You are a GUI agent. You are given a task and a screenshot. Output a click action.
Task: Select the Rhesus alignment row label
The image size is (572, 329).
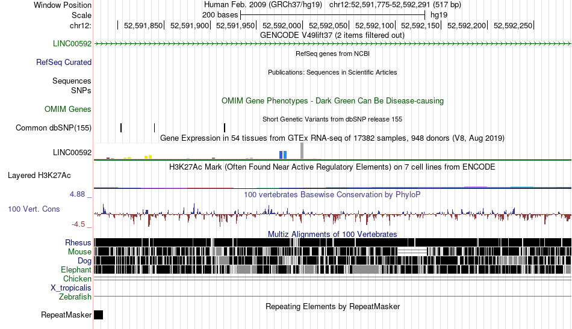coord(78,242)
